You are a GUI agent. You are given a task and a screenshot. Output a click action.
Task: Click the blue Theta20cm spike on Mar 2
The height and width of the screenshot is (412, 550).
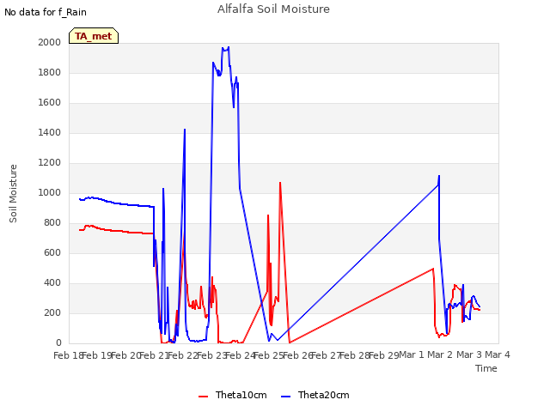click(x=439, y=176)
